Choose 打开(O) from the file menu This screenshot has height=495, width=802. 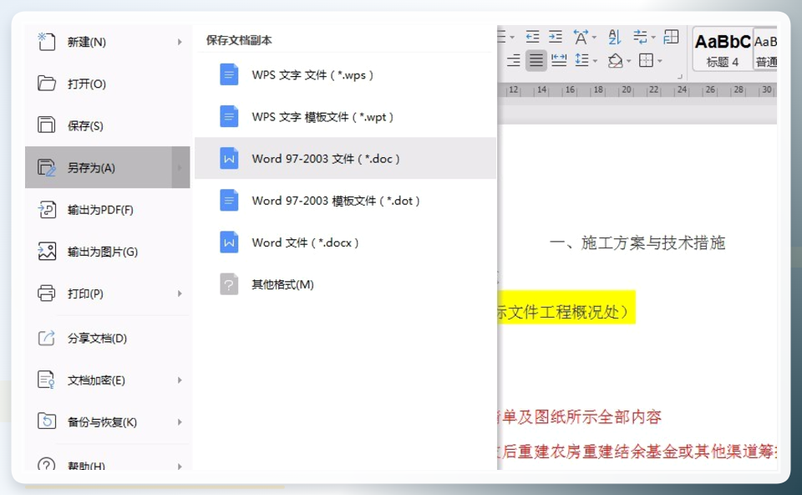pos(108,84)
